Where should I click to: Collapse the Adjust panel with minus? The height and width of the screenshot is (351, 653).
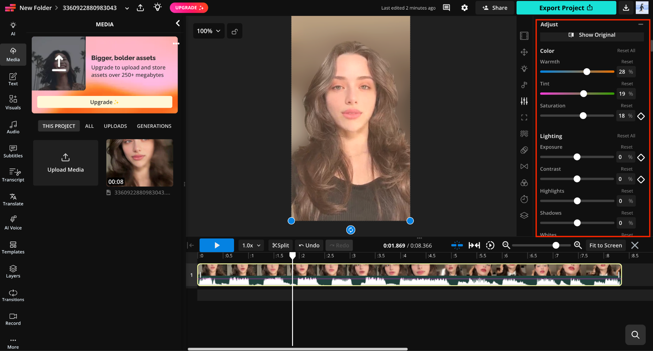(x=641, y=24)
